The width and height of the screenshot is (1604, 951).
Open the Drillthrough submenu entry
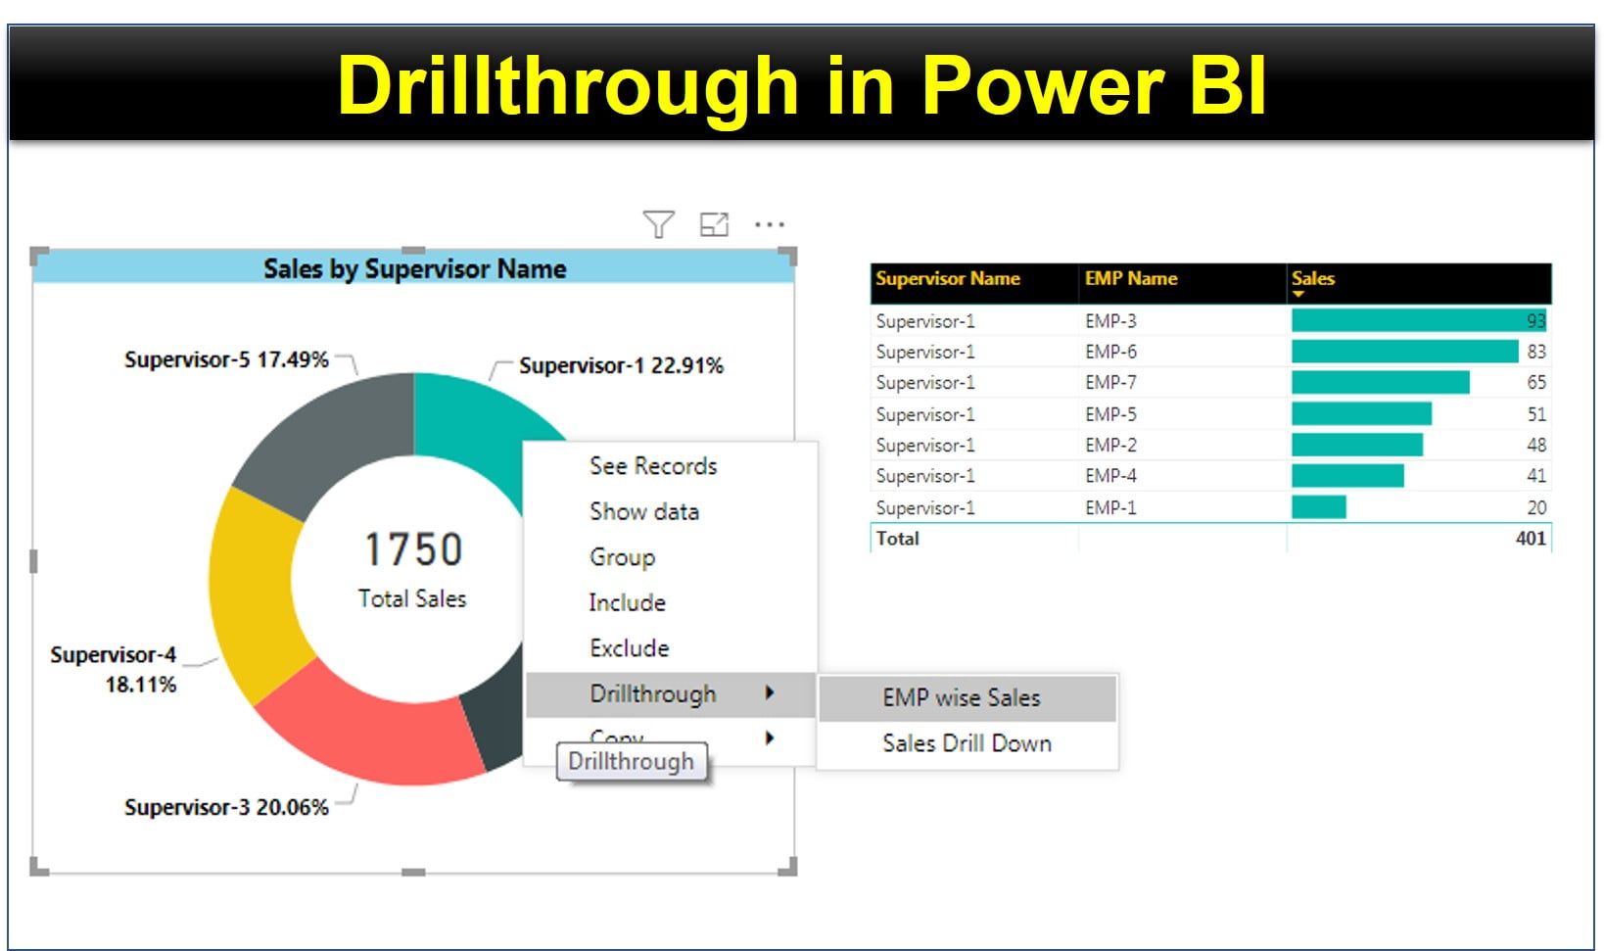point(671,694)
